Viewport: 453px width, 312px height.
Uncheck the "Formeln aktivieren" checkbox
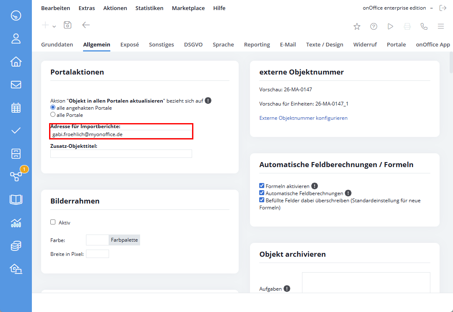pos(262,186)
